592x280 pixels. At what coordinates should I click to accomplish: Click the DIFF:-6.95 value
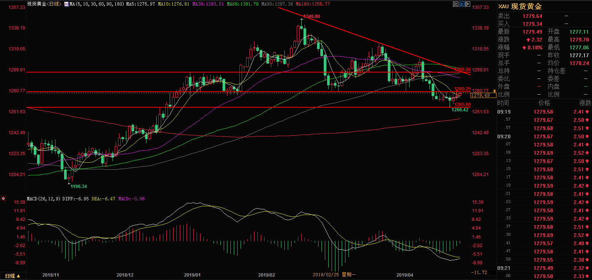pyautogui.click(x=75, y=199)
